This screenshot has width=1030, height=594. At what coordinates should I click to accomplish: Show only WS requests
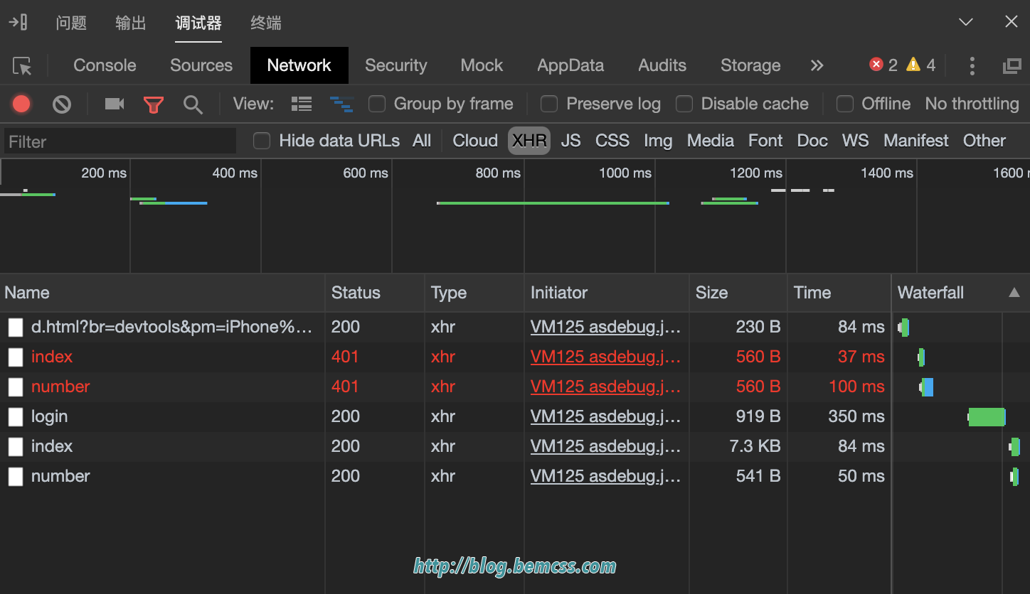tap(856, 141)
